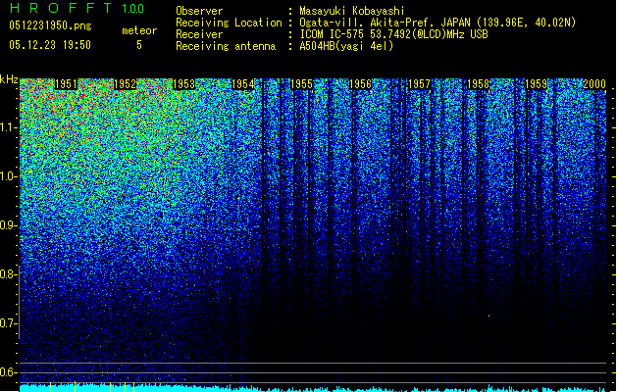
Task: Click the 'meteor' count label
Action: 139,30
